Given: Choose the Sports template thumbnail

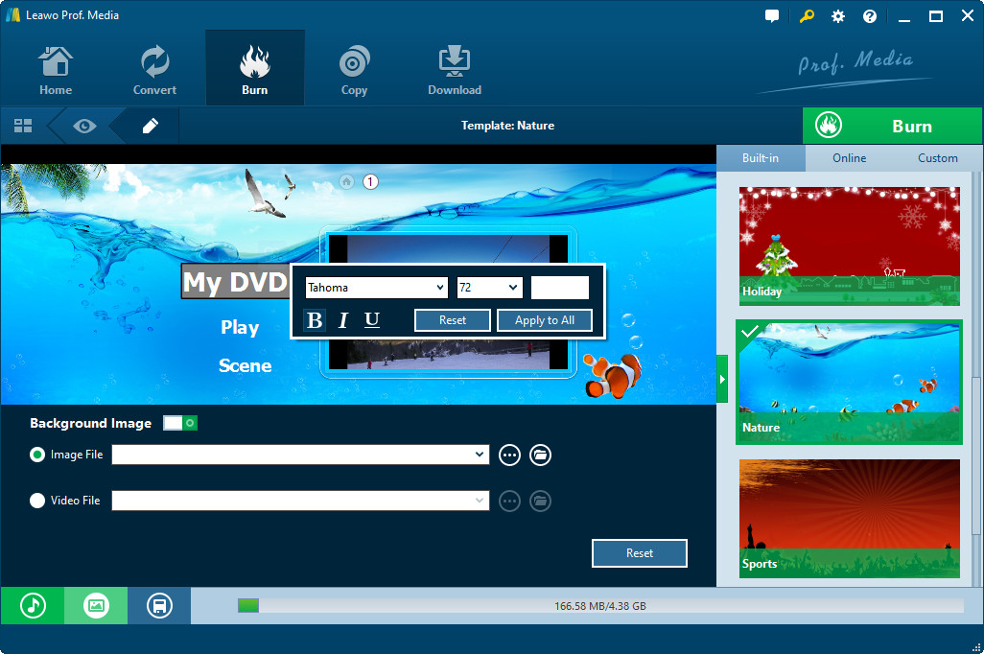Looking at the screenshot, I should pos(849,519).
